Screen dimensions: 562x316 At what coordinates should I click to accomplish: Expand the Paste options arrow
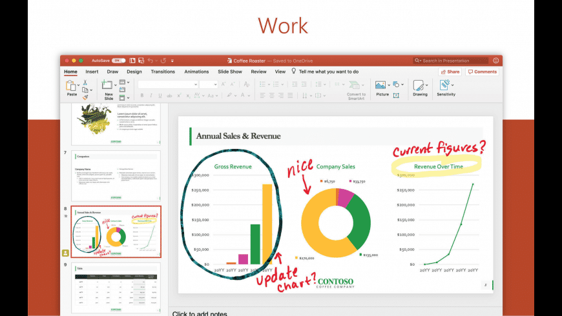click(79, 85)
